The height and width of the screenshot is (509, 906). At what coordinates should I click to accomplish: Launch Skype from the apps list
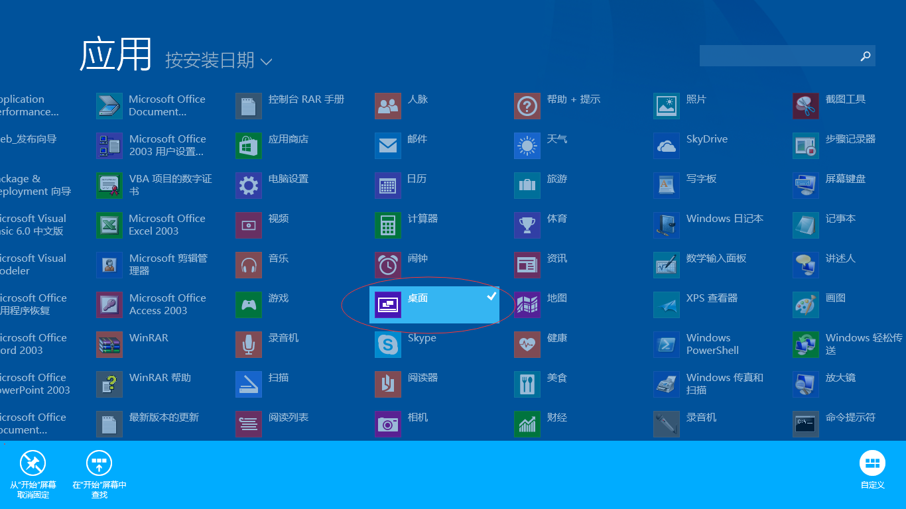click(388, 345)
